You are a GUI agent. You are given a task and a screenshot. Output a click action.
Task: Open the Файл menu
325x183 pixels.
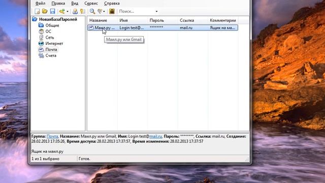40,4
